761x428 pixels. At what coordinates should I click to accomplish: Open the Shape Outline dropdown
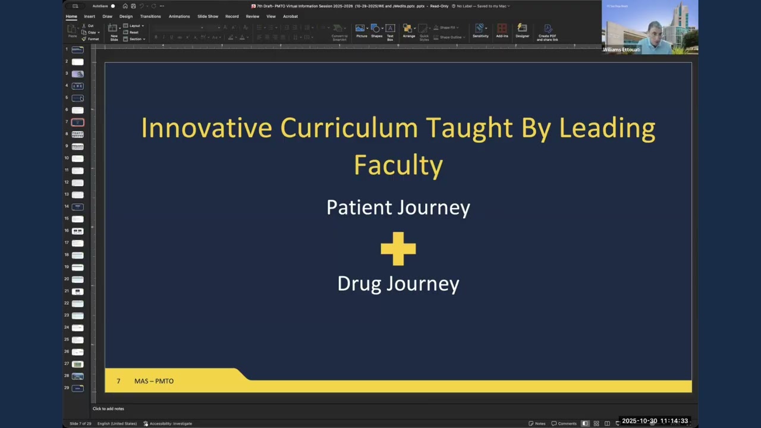pyautogui.click(x=449, y=37)
